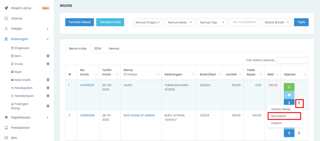Open invoice link IV3851596

tap(87, 115)
